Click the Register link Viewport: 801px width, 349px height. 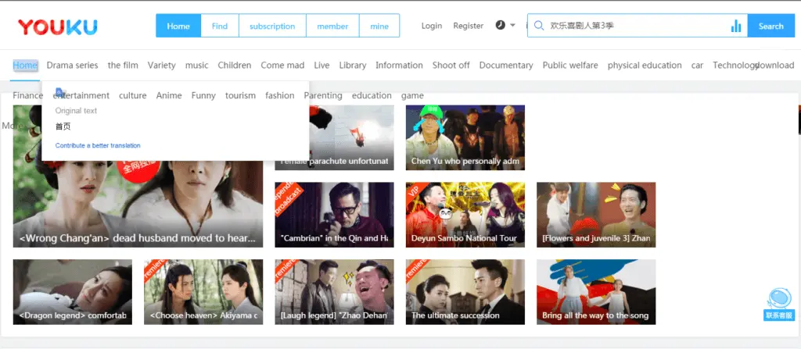(x=468, y=26)
